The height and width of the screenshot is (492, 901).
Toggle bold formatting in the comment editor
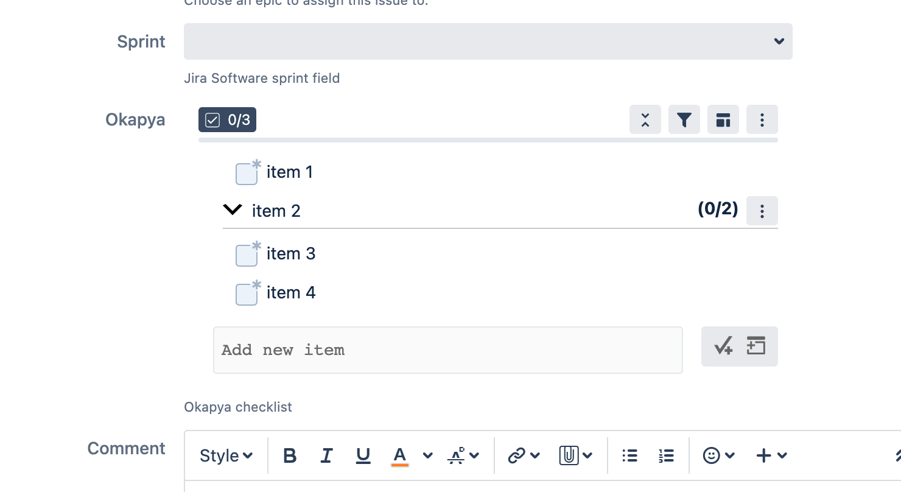pyautogui.click(x=290, y=455)
